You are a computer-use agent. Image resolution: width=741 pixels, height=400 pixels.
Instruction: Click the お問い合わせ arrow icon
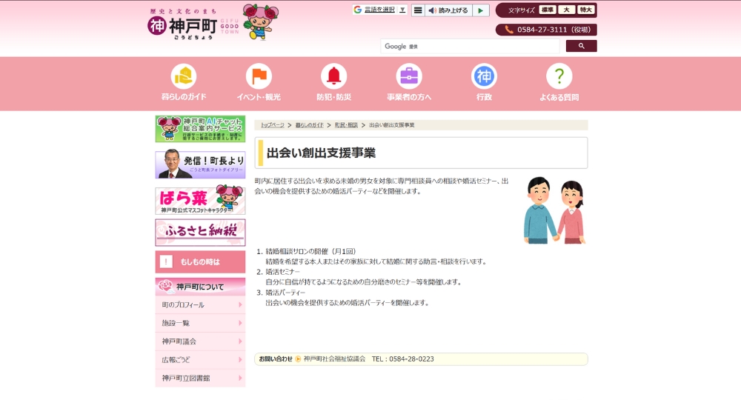pos(298,359)
